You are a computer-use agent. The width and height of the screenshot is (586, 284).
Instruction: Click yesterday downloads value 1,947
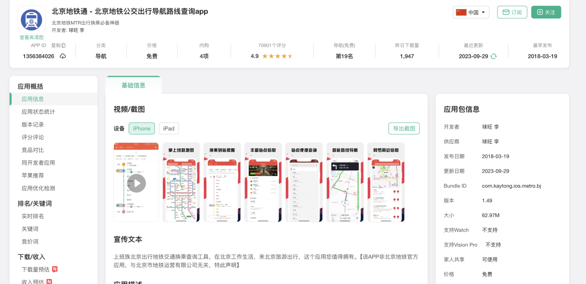pos(407,56)
